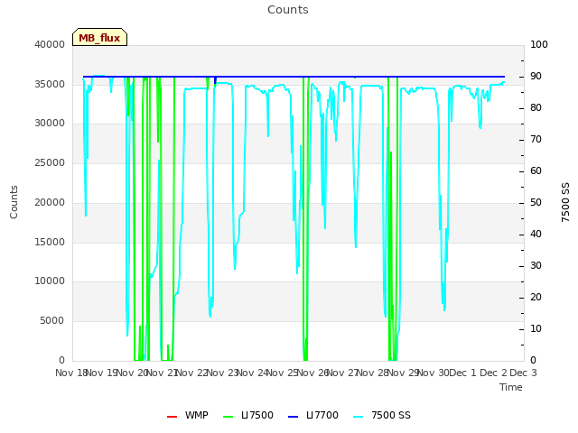Click the 40000 tick on the left axis
The height and width of the screenshot is (433, 578).
(50, 44)
